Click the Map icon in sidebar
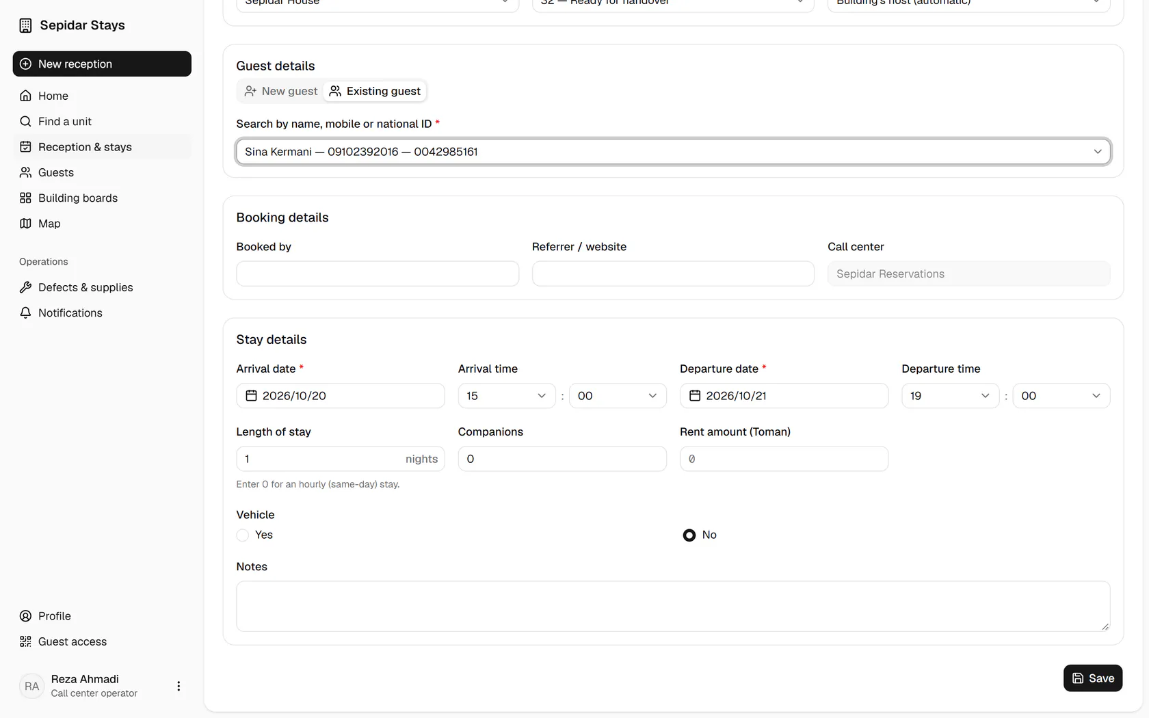Image resolution: width=1149 pixels, height=718 pixels. 25,223
